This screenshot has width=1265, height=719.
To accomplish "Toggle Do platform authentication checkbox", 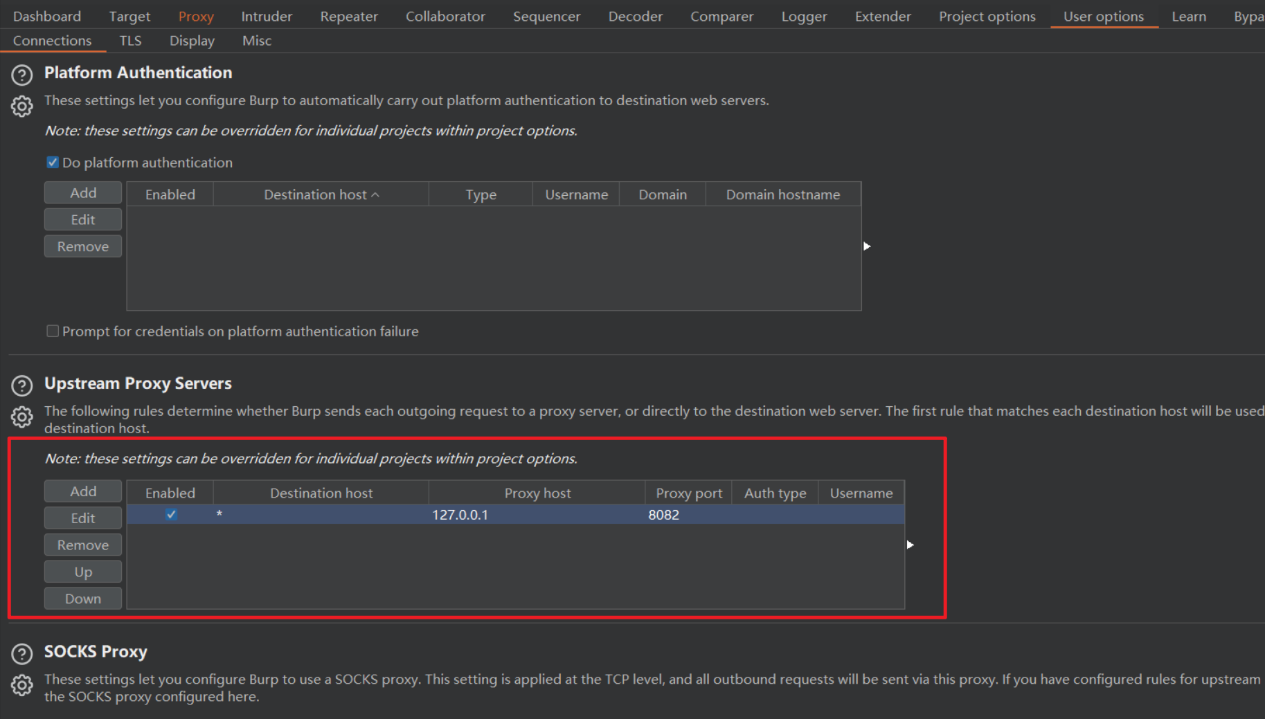I will point(53,163).
